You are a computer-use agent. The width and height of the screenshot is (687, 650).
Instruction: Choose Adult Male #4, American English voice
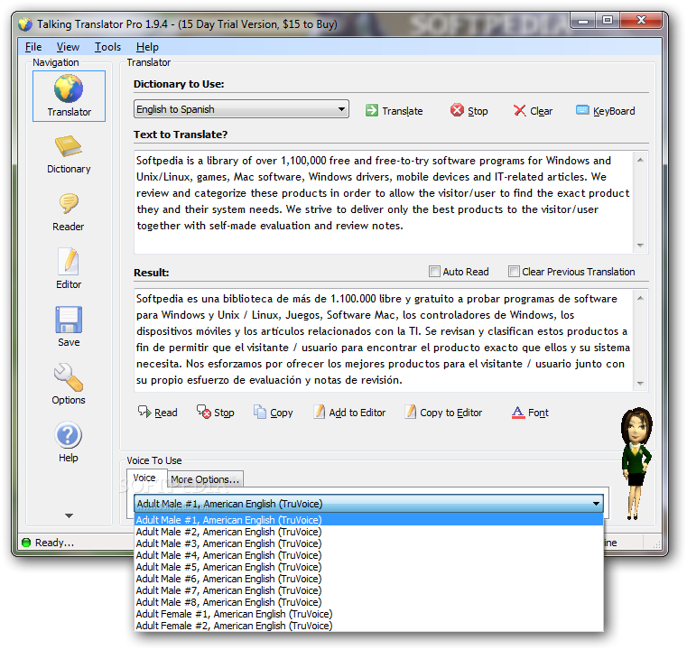tap(368, 555)
